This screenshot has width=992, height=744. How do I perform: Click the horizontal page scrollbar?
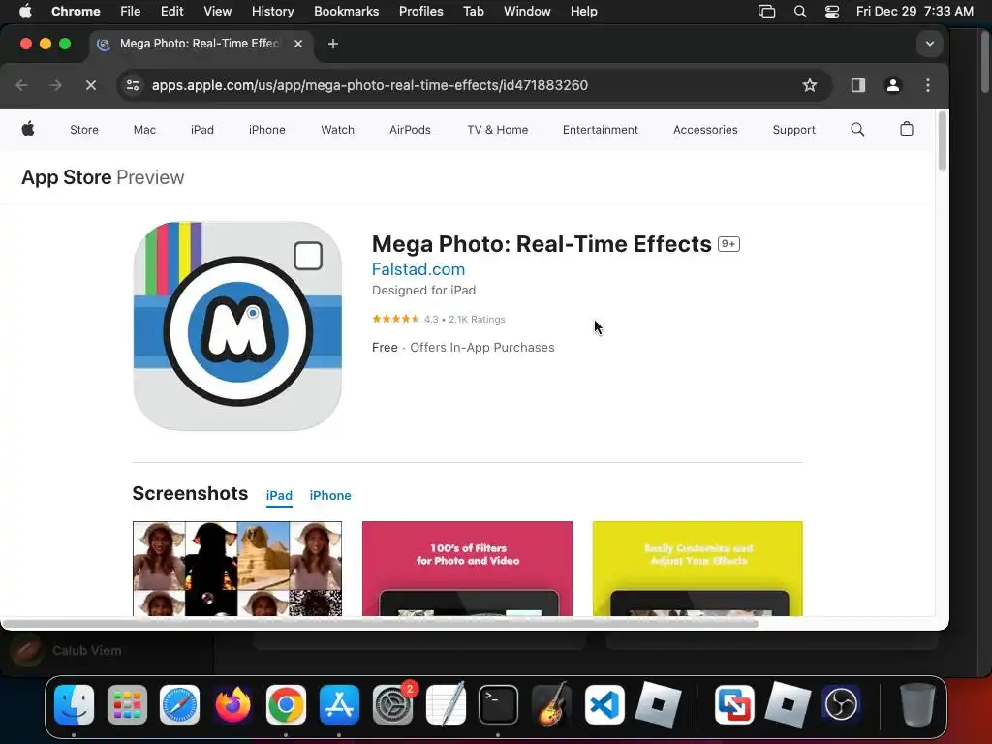[x=380, y=624]
